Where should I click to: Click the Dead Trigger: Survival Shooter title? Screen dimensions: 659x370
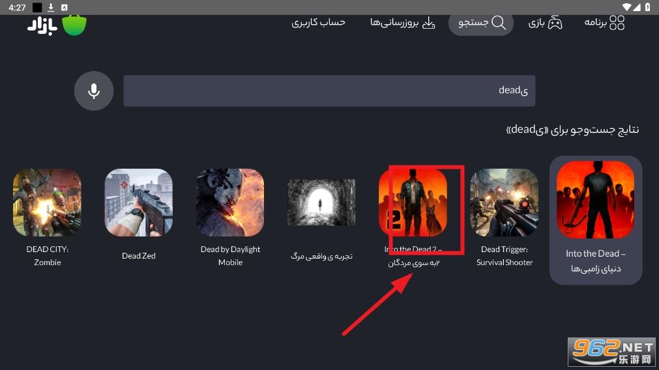tap(505, 256)
